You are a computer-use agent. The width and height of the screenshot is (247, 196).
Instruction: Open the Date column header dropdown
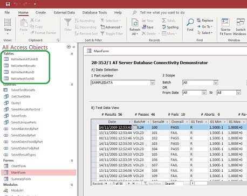point(129,122)
